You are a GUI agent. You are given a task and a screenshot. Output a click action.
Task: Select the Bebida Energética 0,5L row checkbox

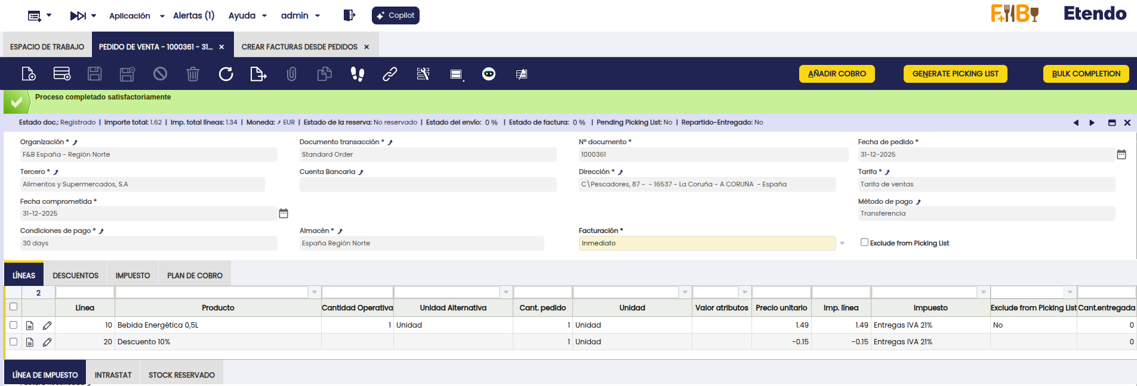pos(14,325)
